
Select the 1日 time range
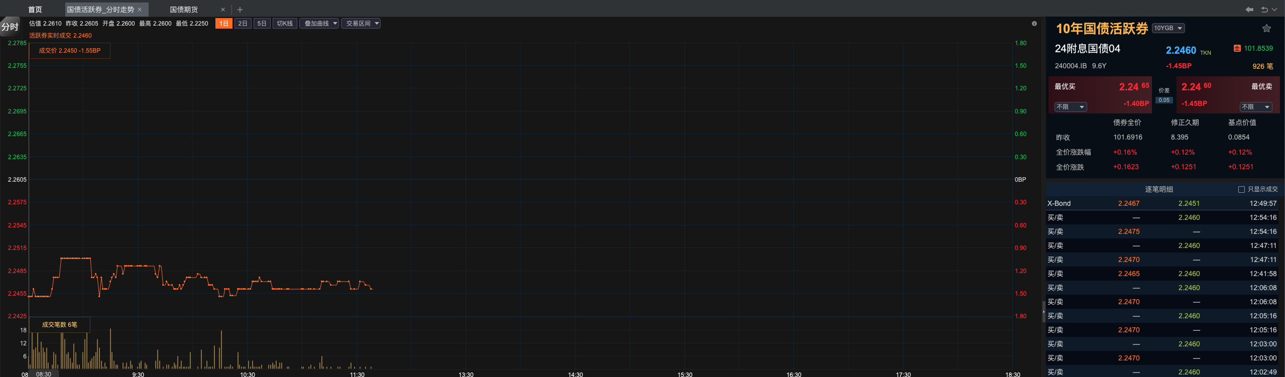[x=224, y=24]
